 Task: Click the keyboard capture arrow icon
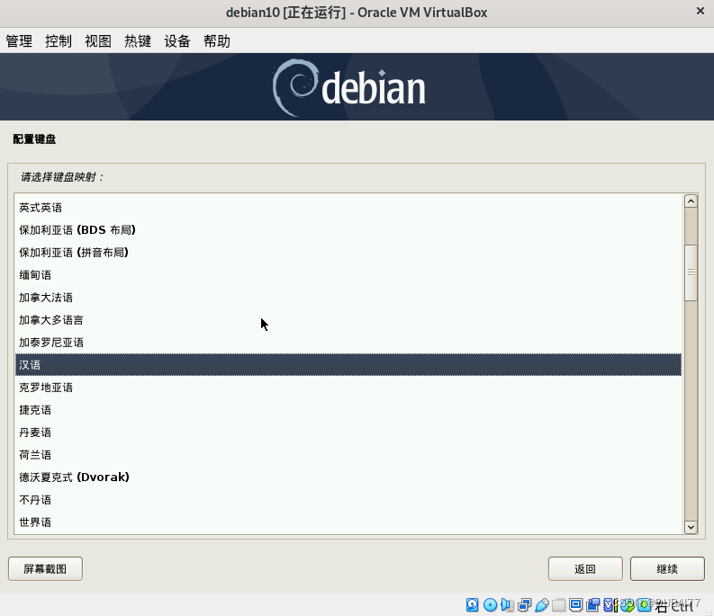click(x=645, y=604)
